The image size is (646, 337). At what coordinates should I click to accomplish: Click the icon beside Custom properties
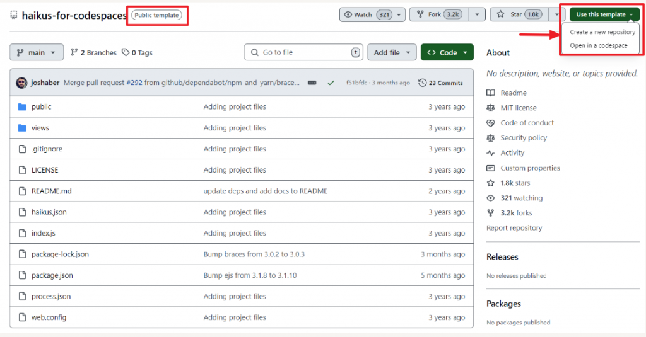(490, 168)
